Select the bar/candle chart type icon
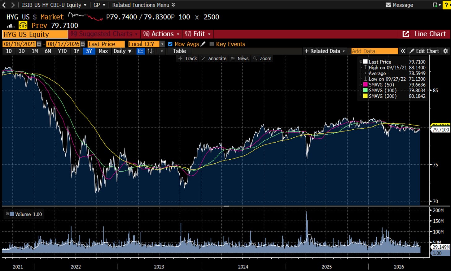451x271 pixels. [x=150, y=51]
